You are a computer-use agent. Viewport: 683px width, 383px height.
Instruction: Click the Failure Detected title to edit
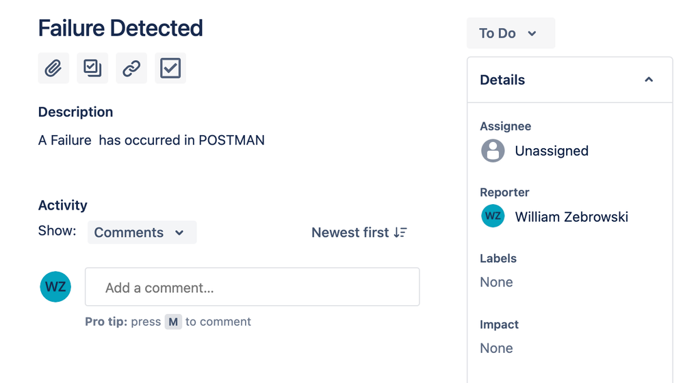[120, 28]
